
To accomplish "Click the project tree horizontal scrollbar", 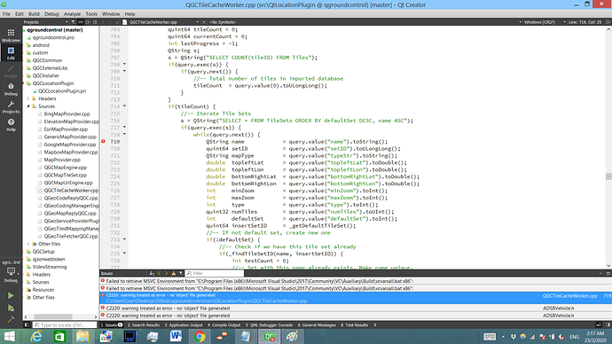I will pos(52,317).
